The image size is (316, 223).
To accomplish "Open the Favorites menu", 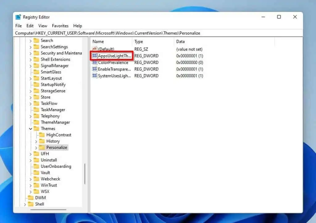I will [60, 26].
